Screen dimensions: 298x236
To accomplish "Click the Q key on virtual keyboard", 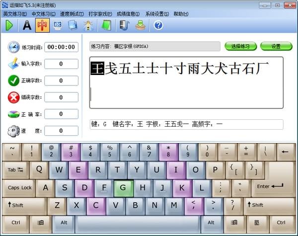I will (x=39, y=170).
